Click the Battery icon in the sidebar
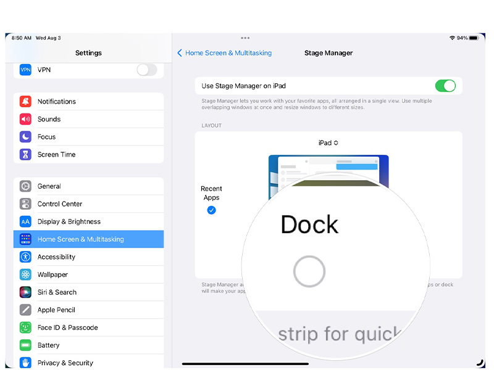The image size is (494, 370). (25, 345)
